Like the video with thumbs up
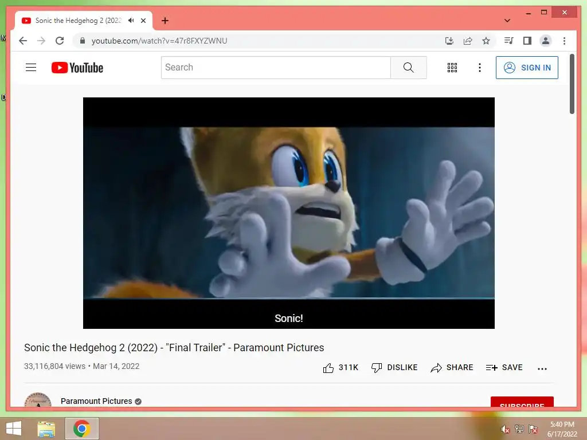 tap(341, 368)
